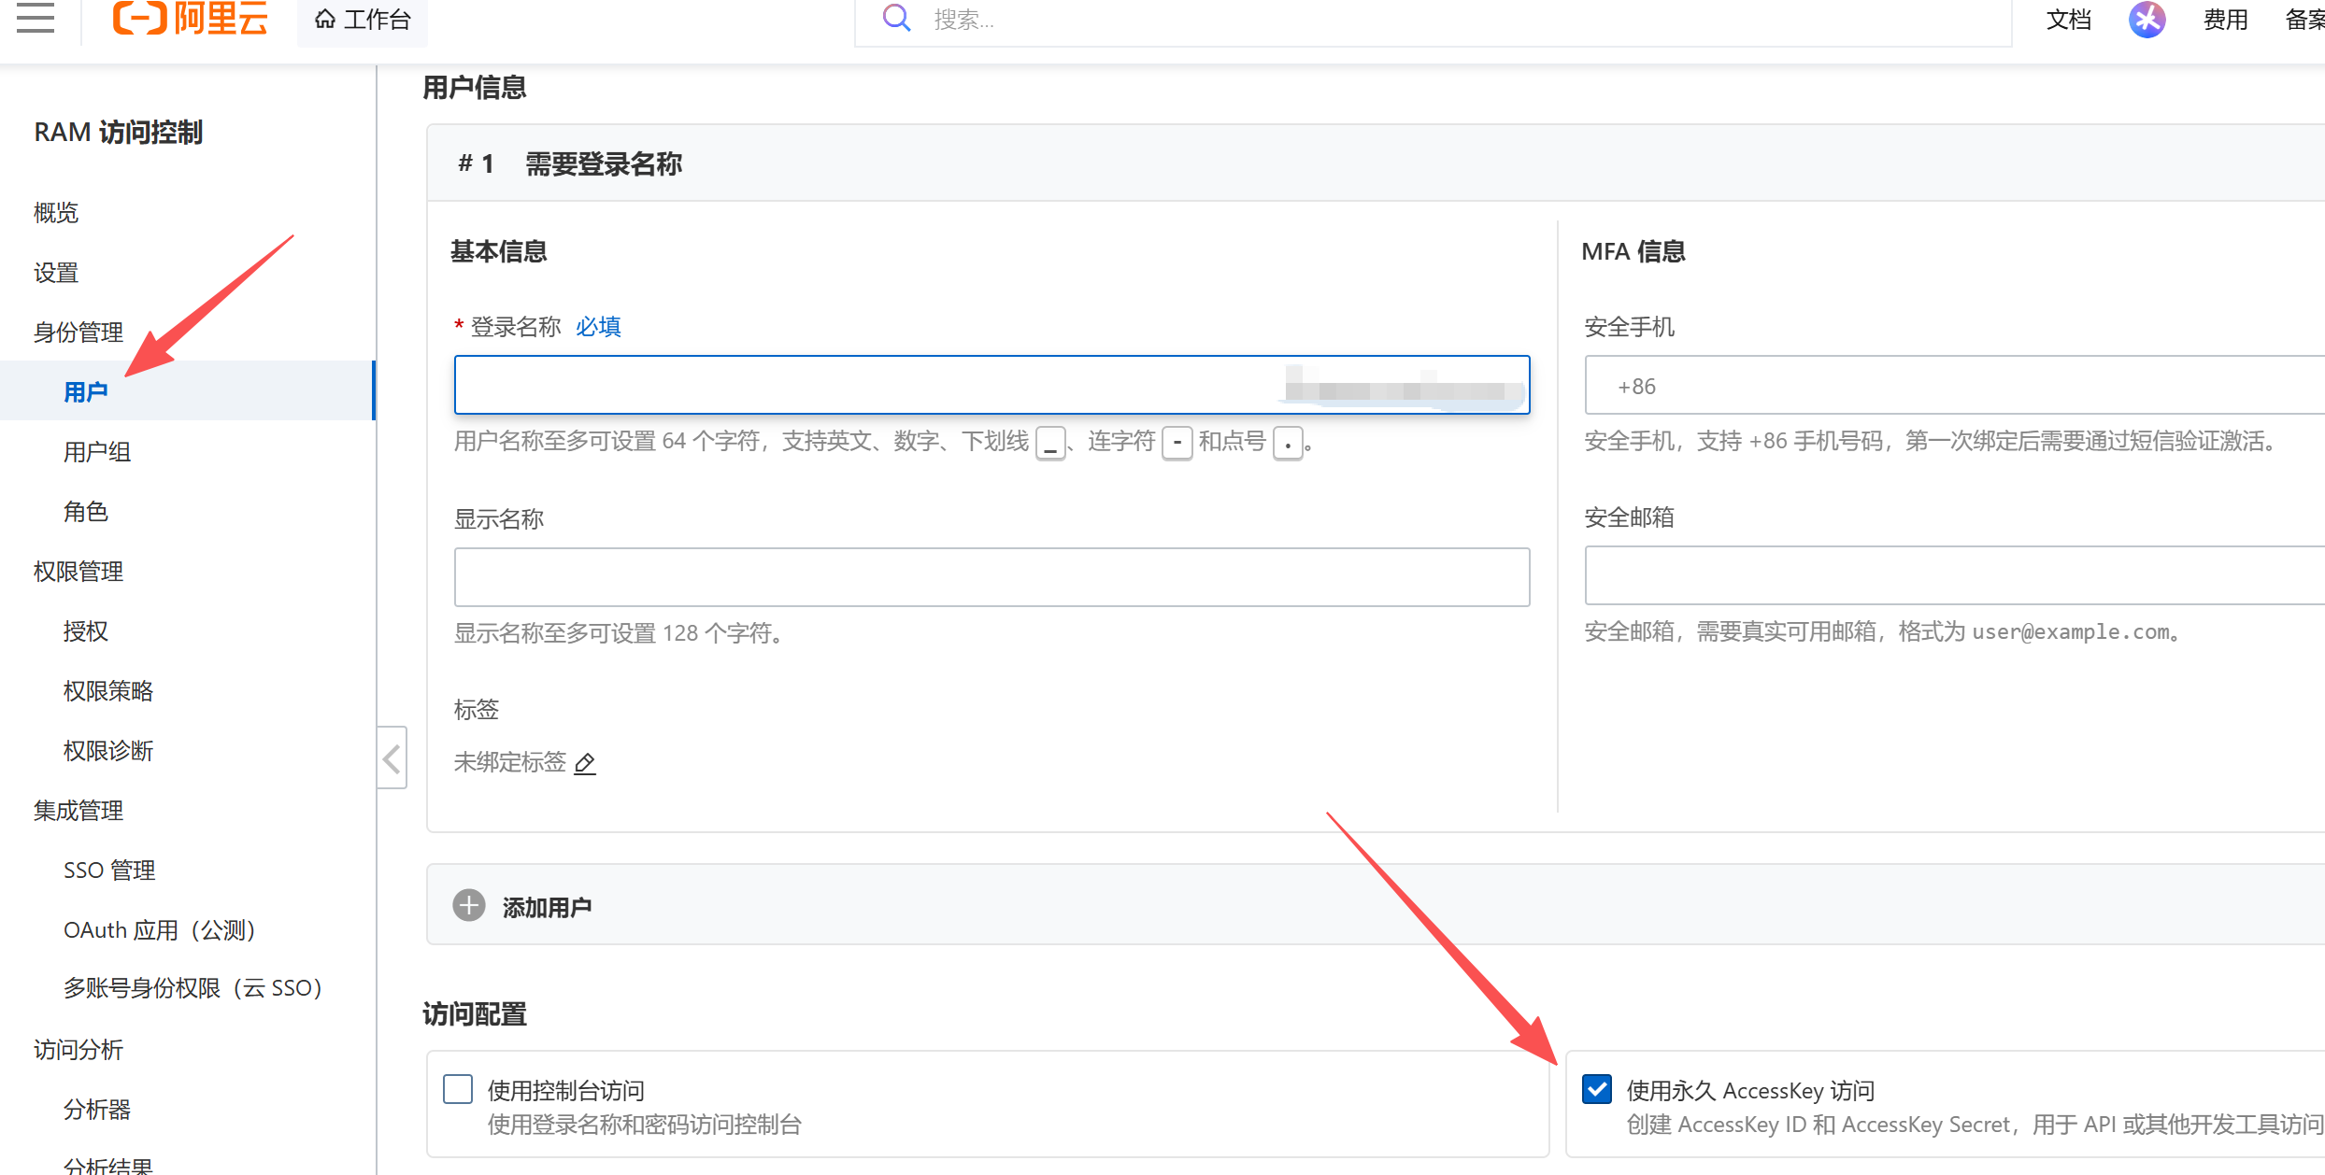This screenshot has height=1175, width=2325.
Task: Click the 费用 link in header
Action: click(2225, 20)
